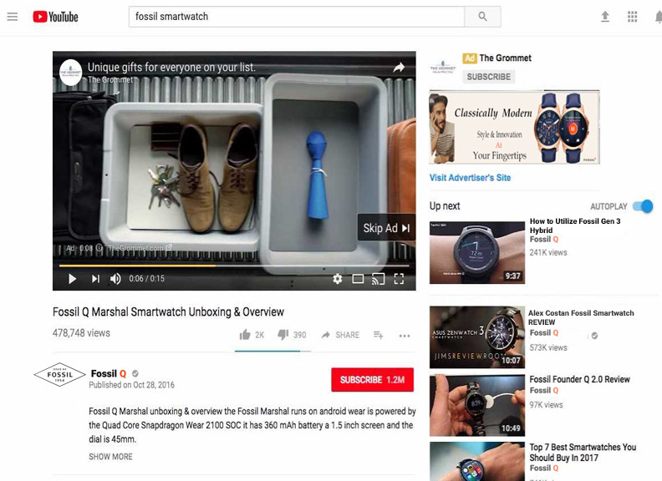Expand description with SHOW MORE

click(110, 457)
